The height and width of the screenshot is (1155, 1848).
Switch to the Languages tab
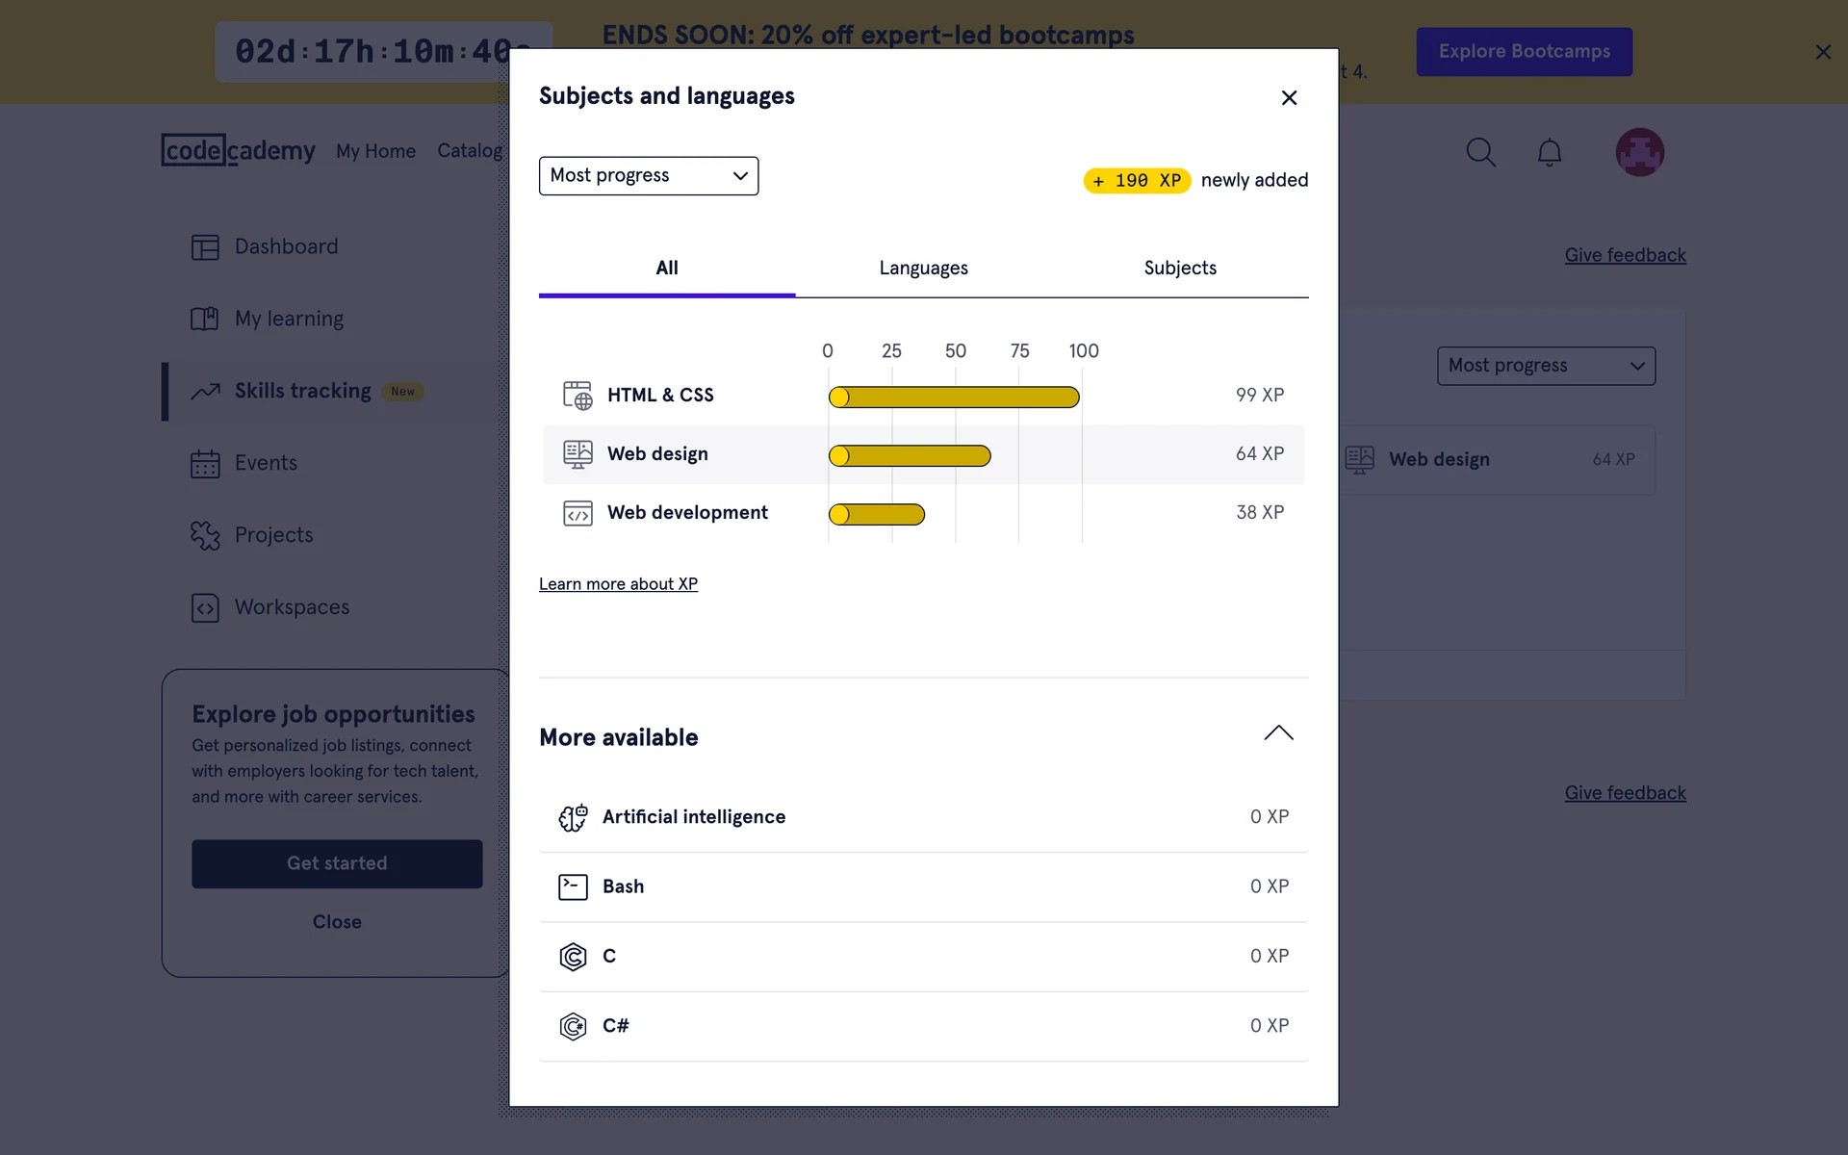point(923,269)
